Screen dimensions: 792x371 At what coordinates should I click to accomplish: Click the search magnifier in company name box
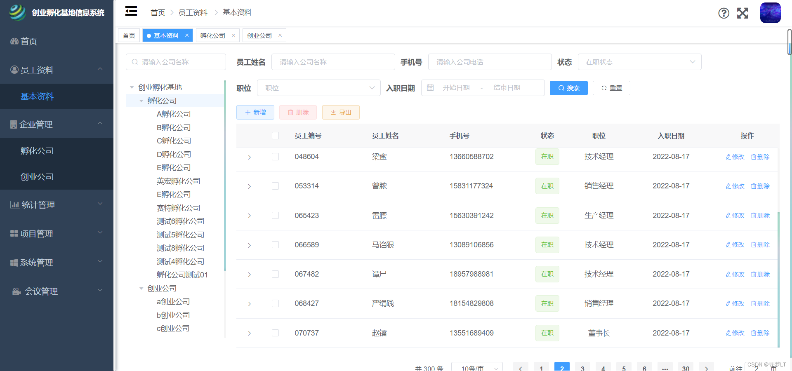[135, 62]
